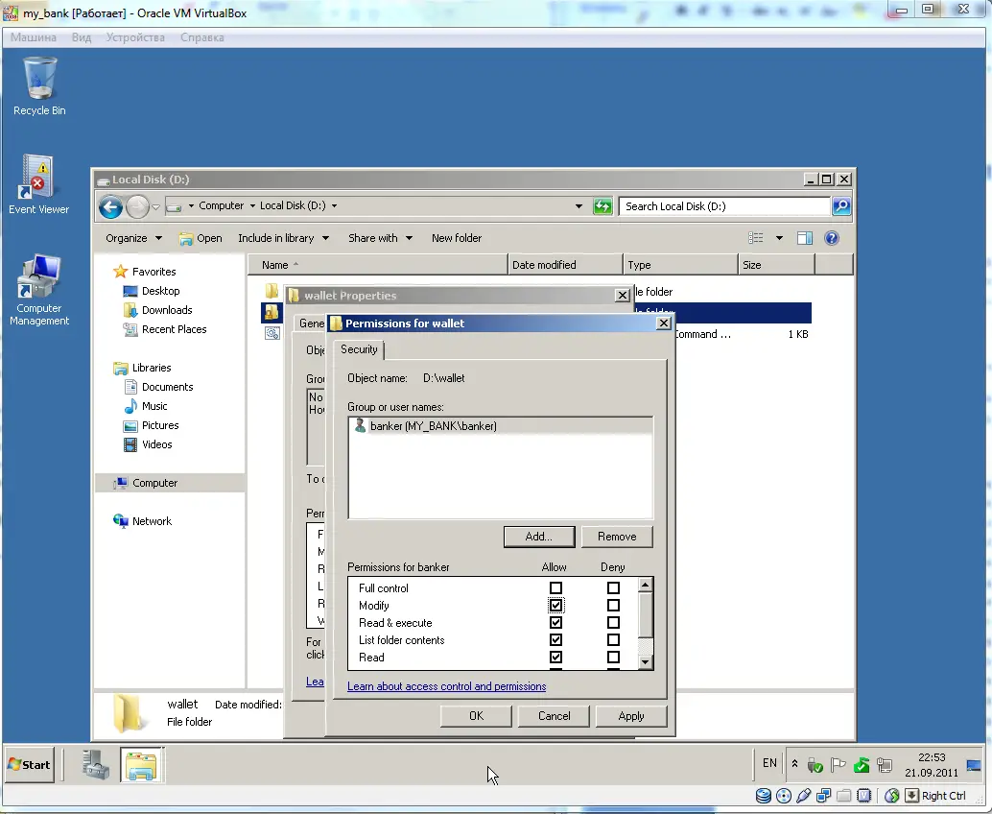
Task: Open the Organize dropdown menu
Action: [133, 238]
